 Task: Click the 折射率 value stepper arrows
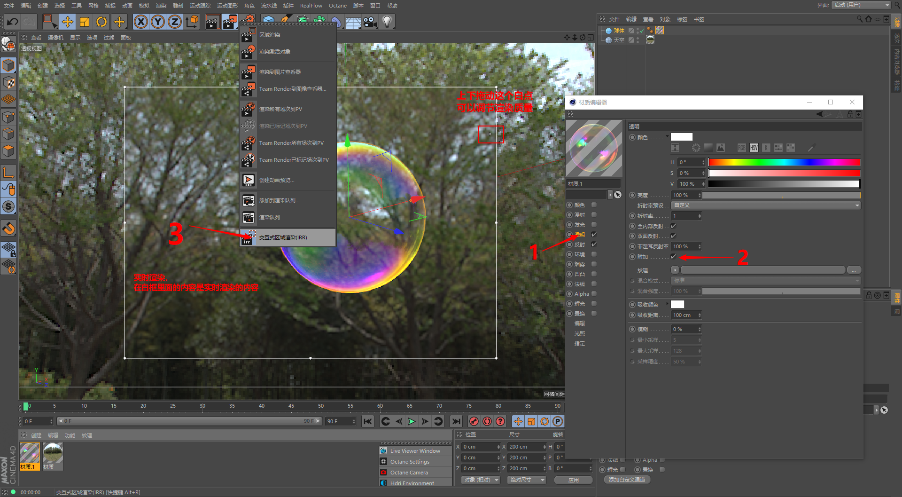tap(700, 216)
